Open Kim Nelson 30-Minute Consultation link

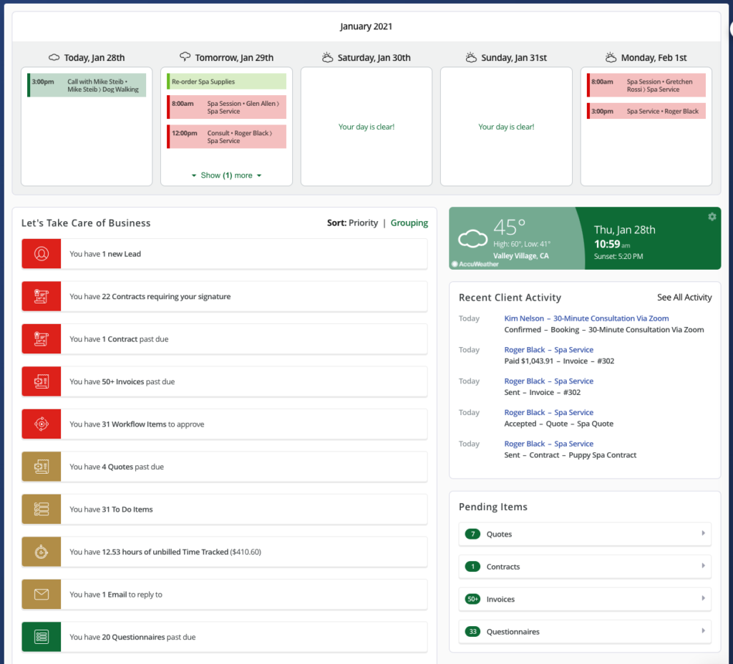586,318
